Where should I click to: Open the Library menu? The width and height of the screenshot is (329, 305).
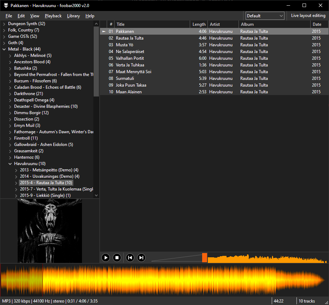coord(74,16)
